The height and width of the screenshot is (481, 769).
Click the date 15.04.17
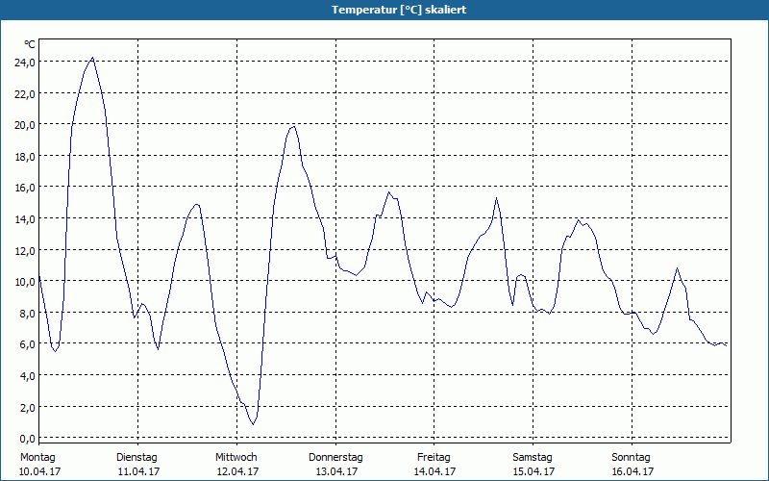click(534, 471)
